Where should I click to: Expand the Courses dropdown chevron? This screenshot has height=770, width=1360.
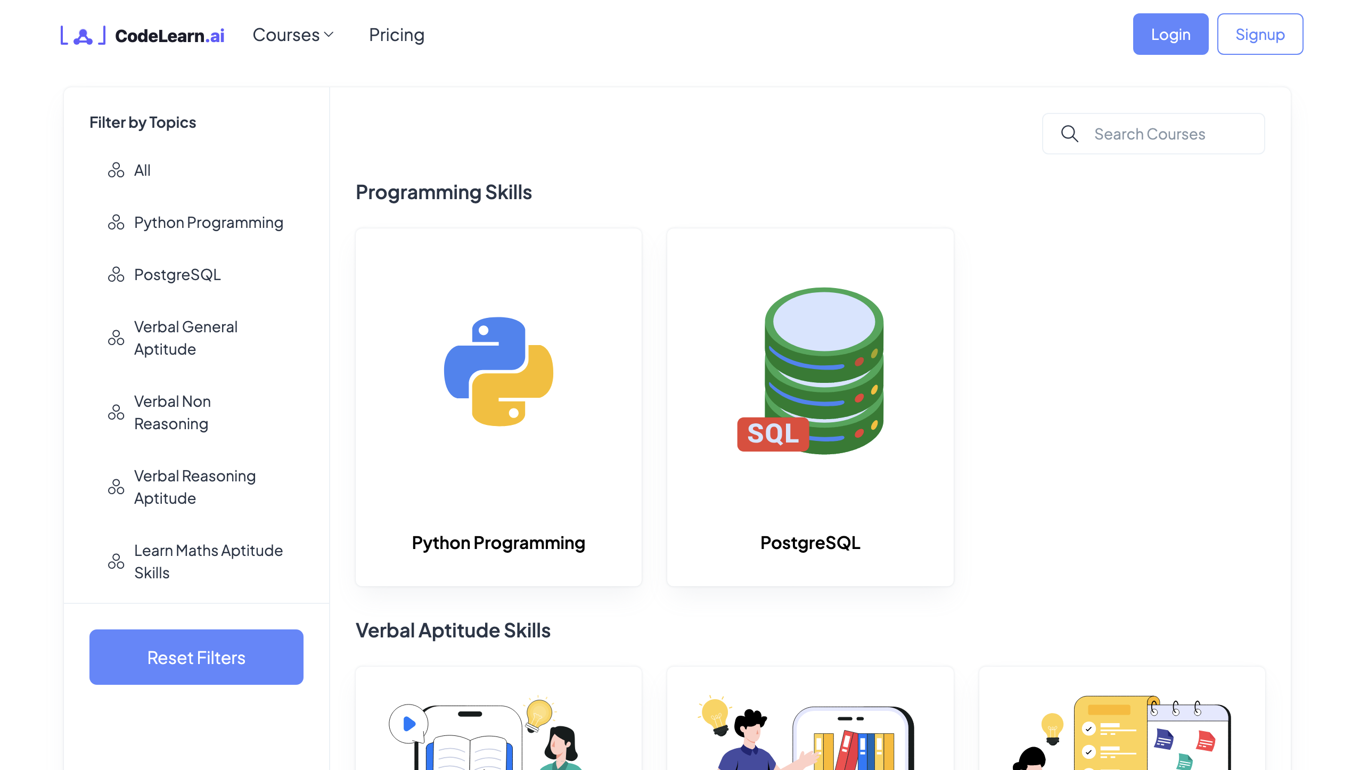329,35
